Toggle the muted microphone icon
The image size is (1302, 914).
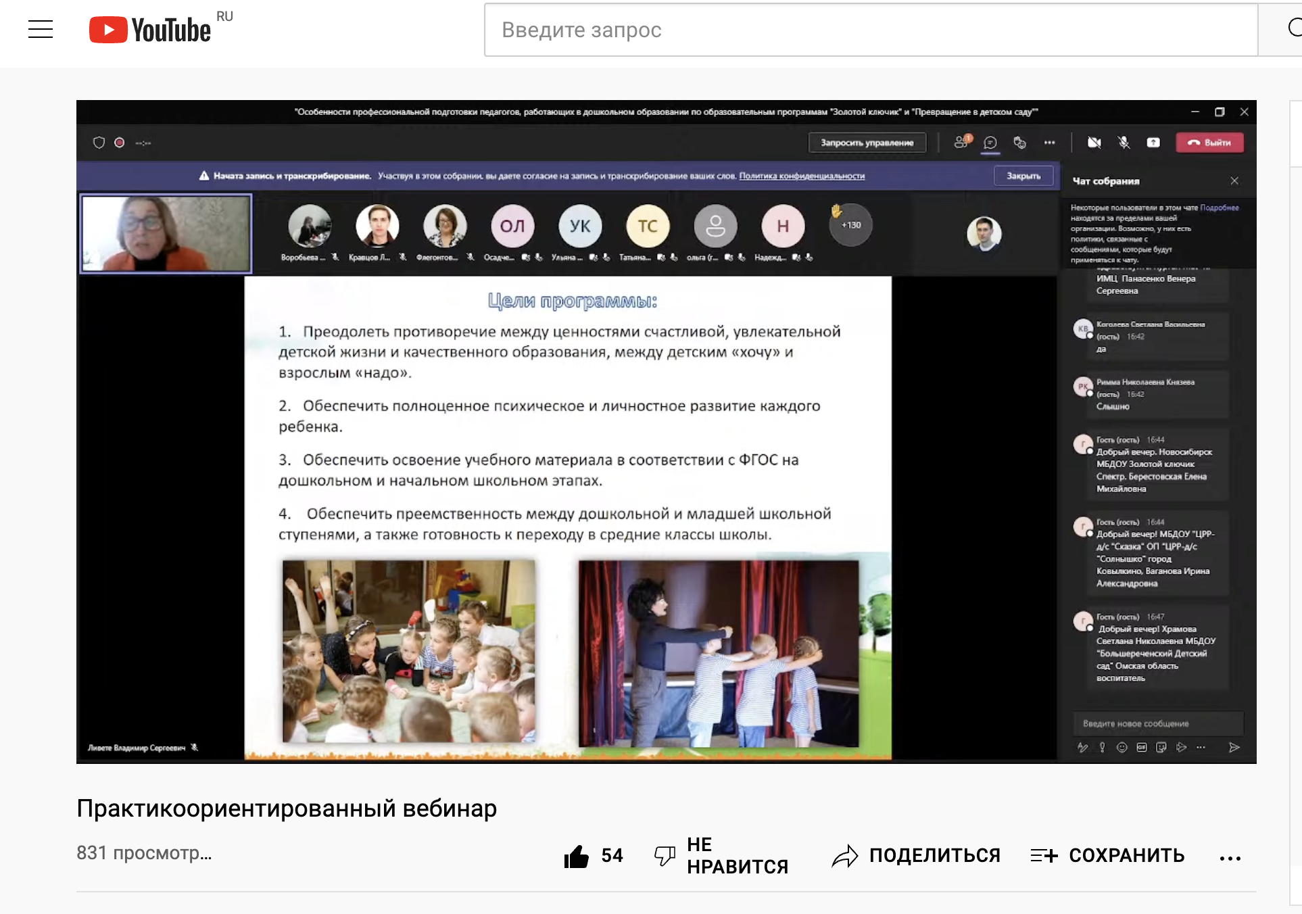1124,143
